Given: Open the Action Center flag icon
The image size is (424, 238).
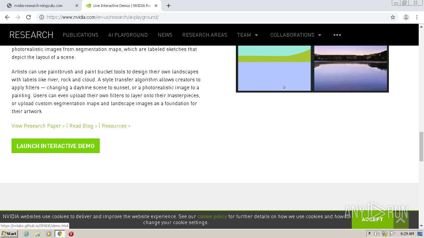Looking at the screenshot, I should pos(393,234).
